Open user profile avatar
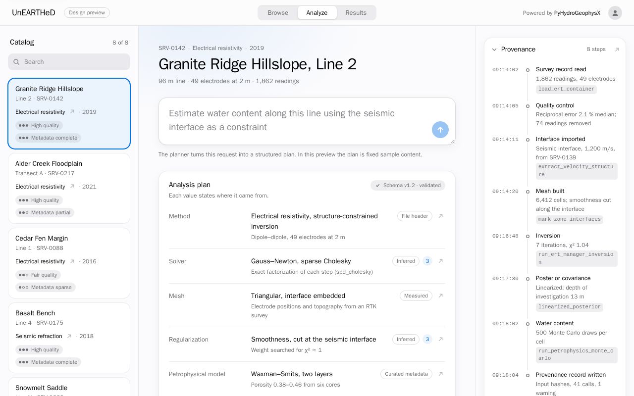 615,13
